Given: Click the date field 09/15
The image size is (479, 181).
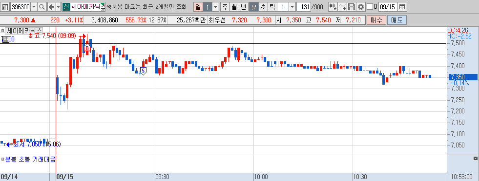Looking at the screenshot, I should 388,7.
